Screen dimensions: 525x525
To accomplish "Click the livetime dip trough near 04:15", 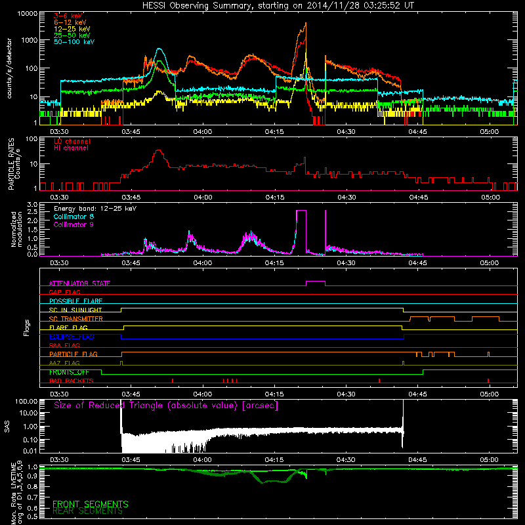I will pyautogui.click(x=274, y=482).
